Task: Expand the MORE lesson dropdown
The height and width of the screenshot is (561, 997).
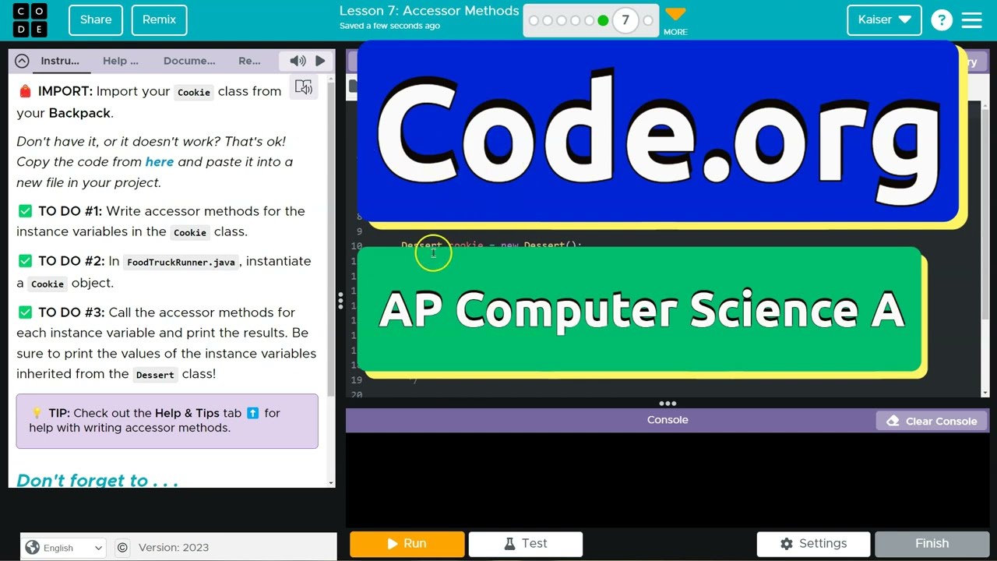Action: coord(675,21)
